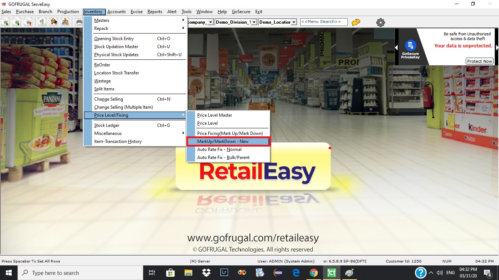Click the green money toolbar icon
The width and height of the screenshot is (499, 280).
(43, 22)
